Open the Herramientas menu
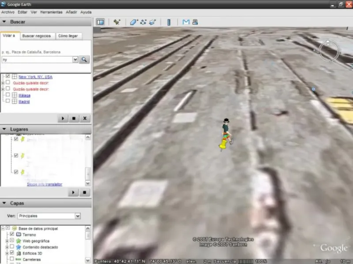The height and width of the screenshot is (264, 353). 51,12
